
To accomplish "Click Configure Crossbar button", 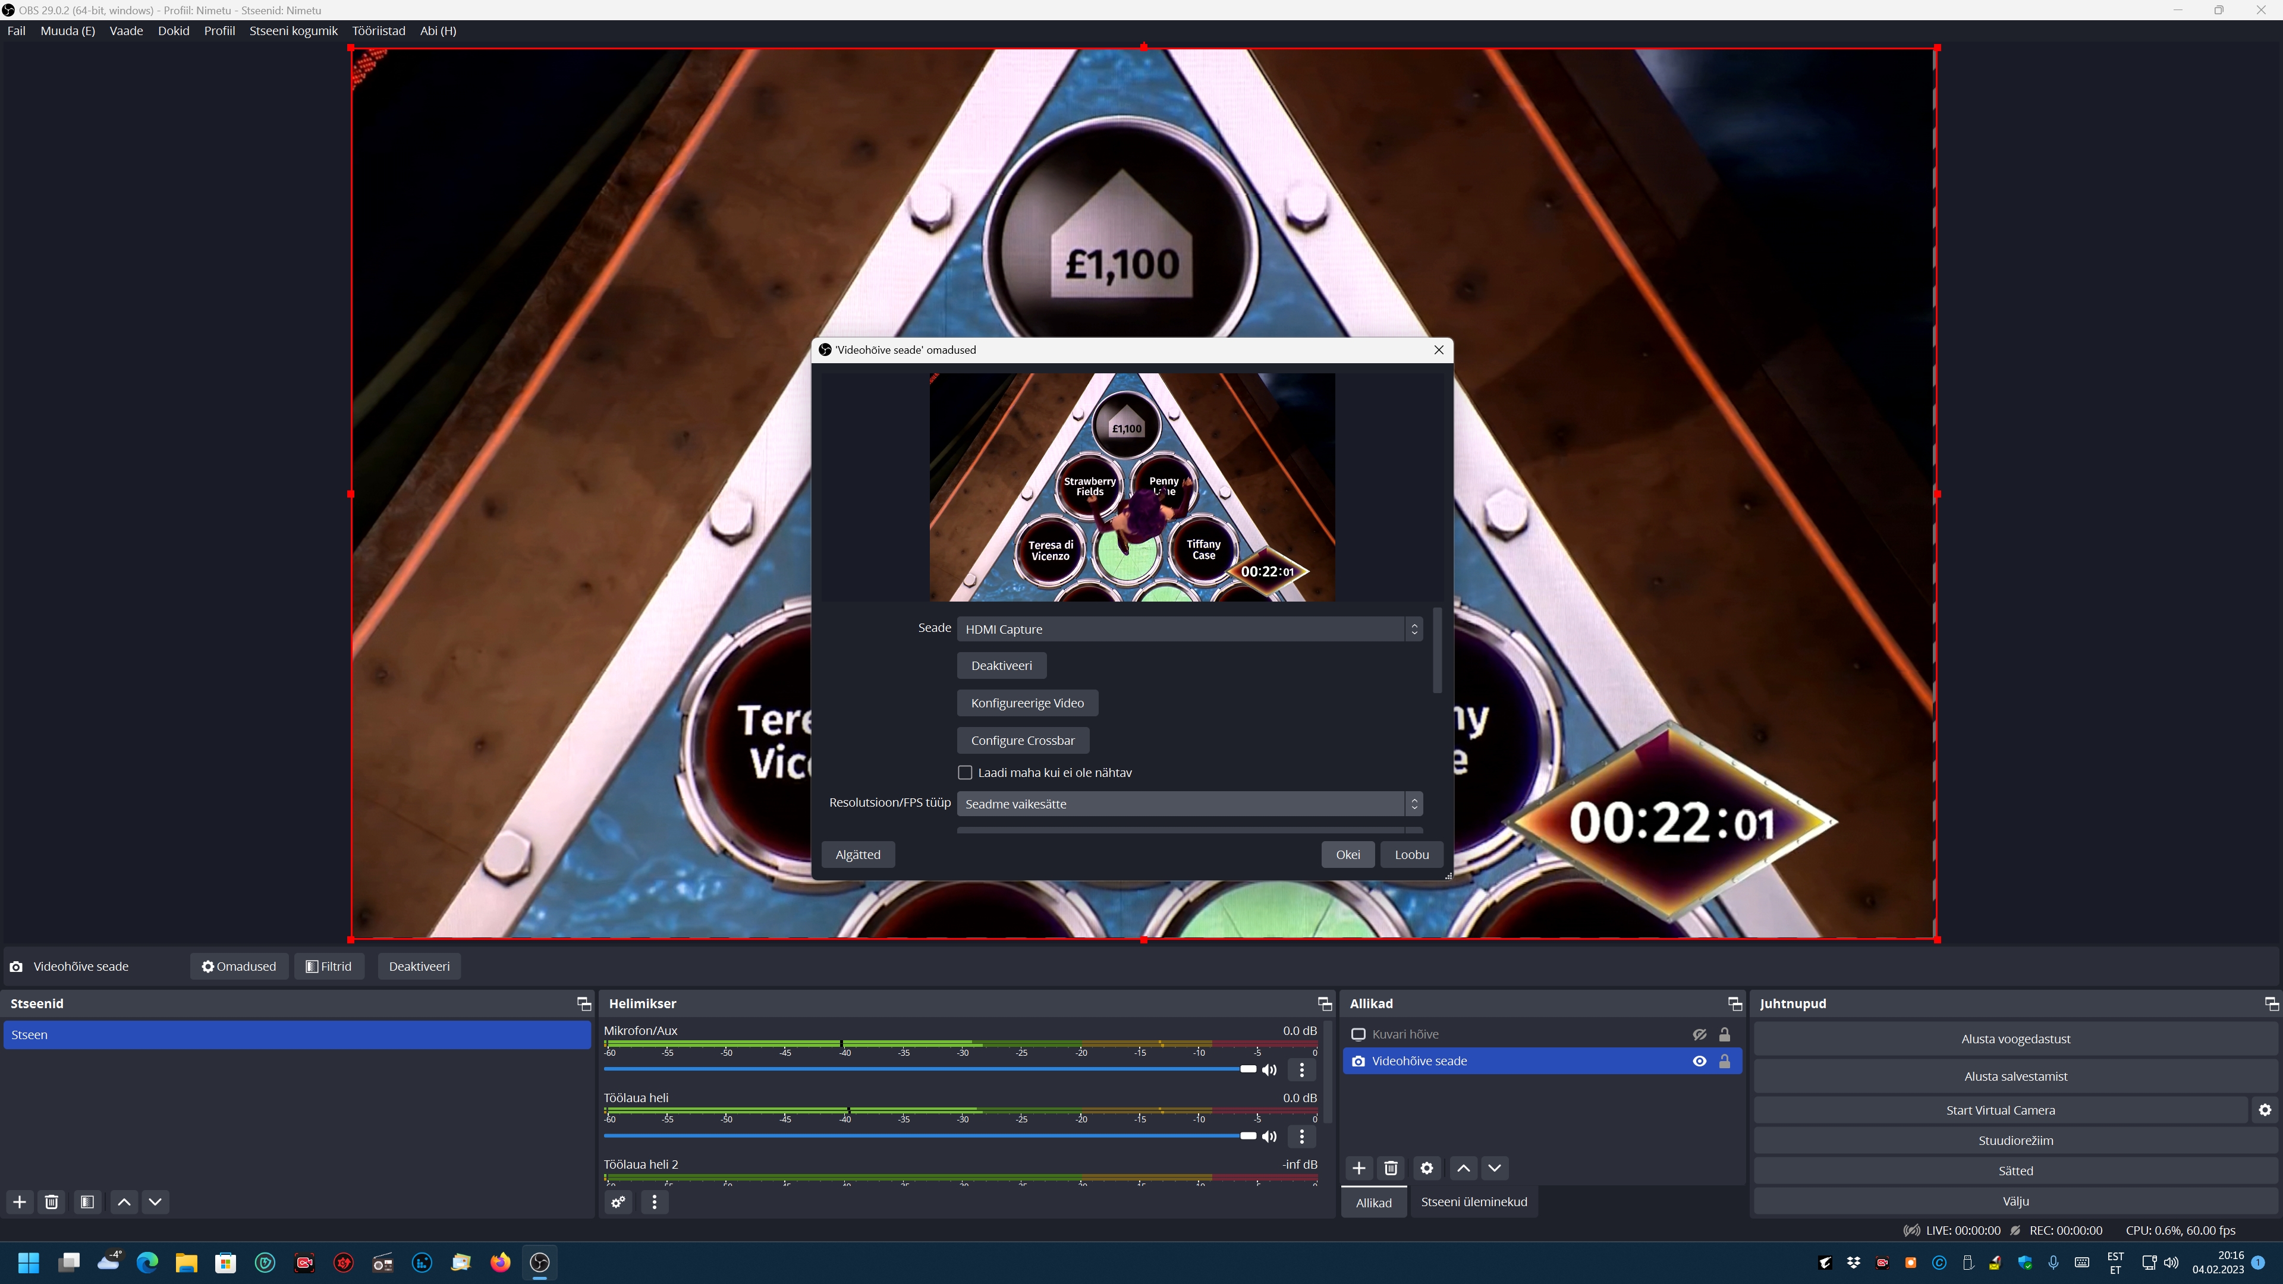I will [1023, 740].
